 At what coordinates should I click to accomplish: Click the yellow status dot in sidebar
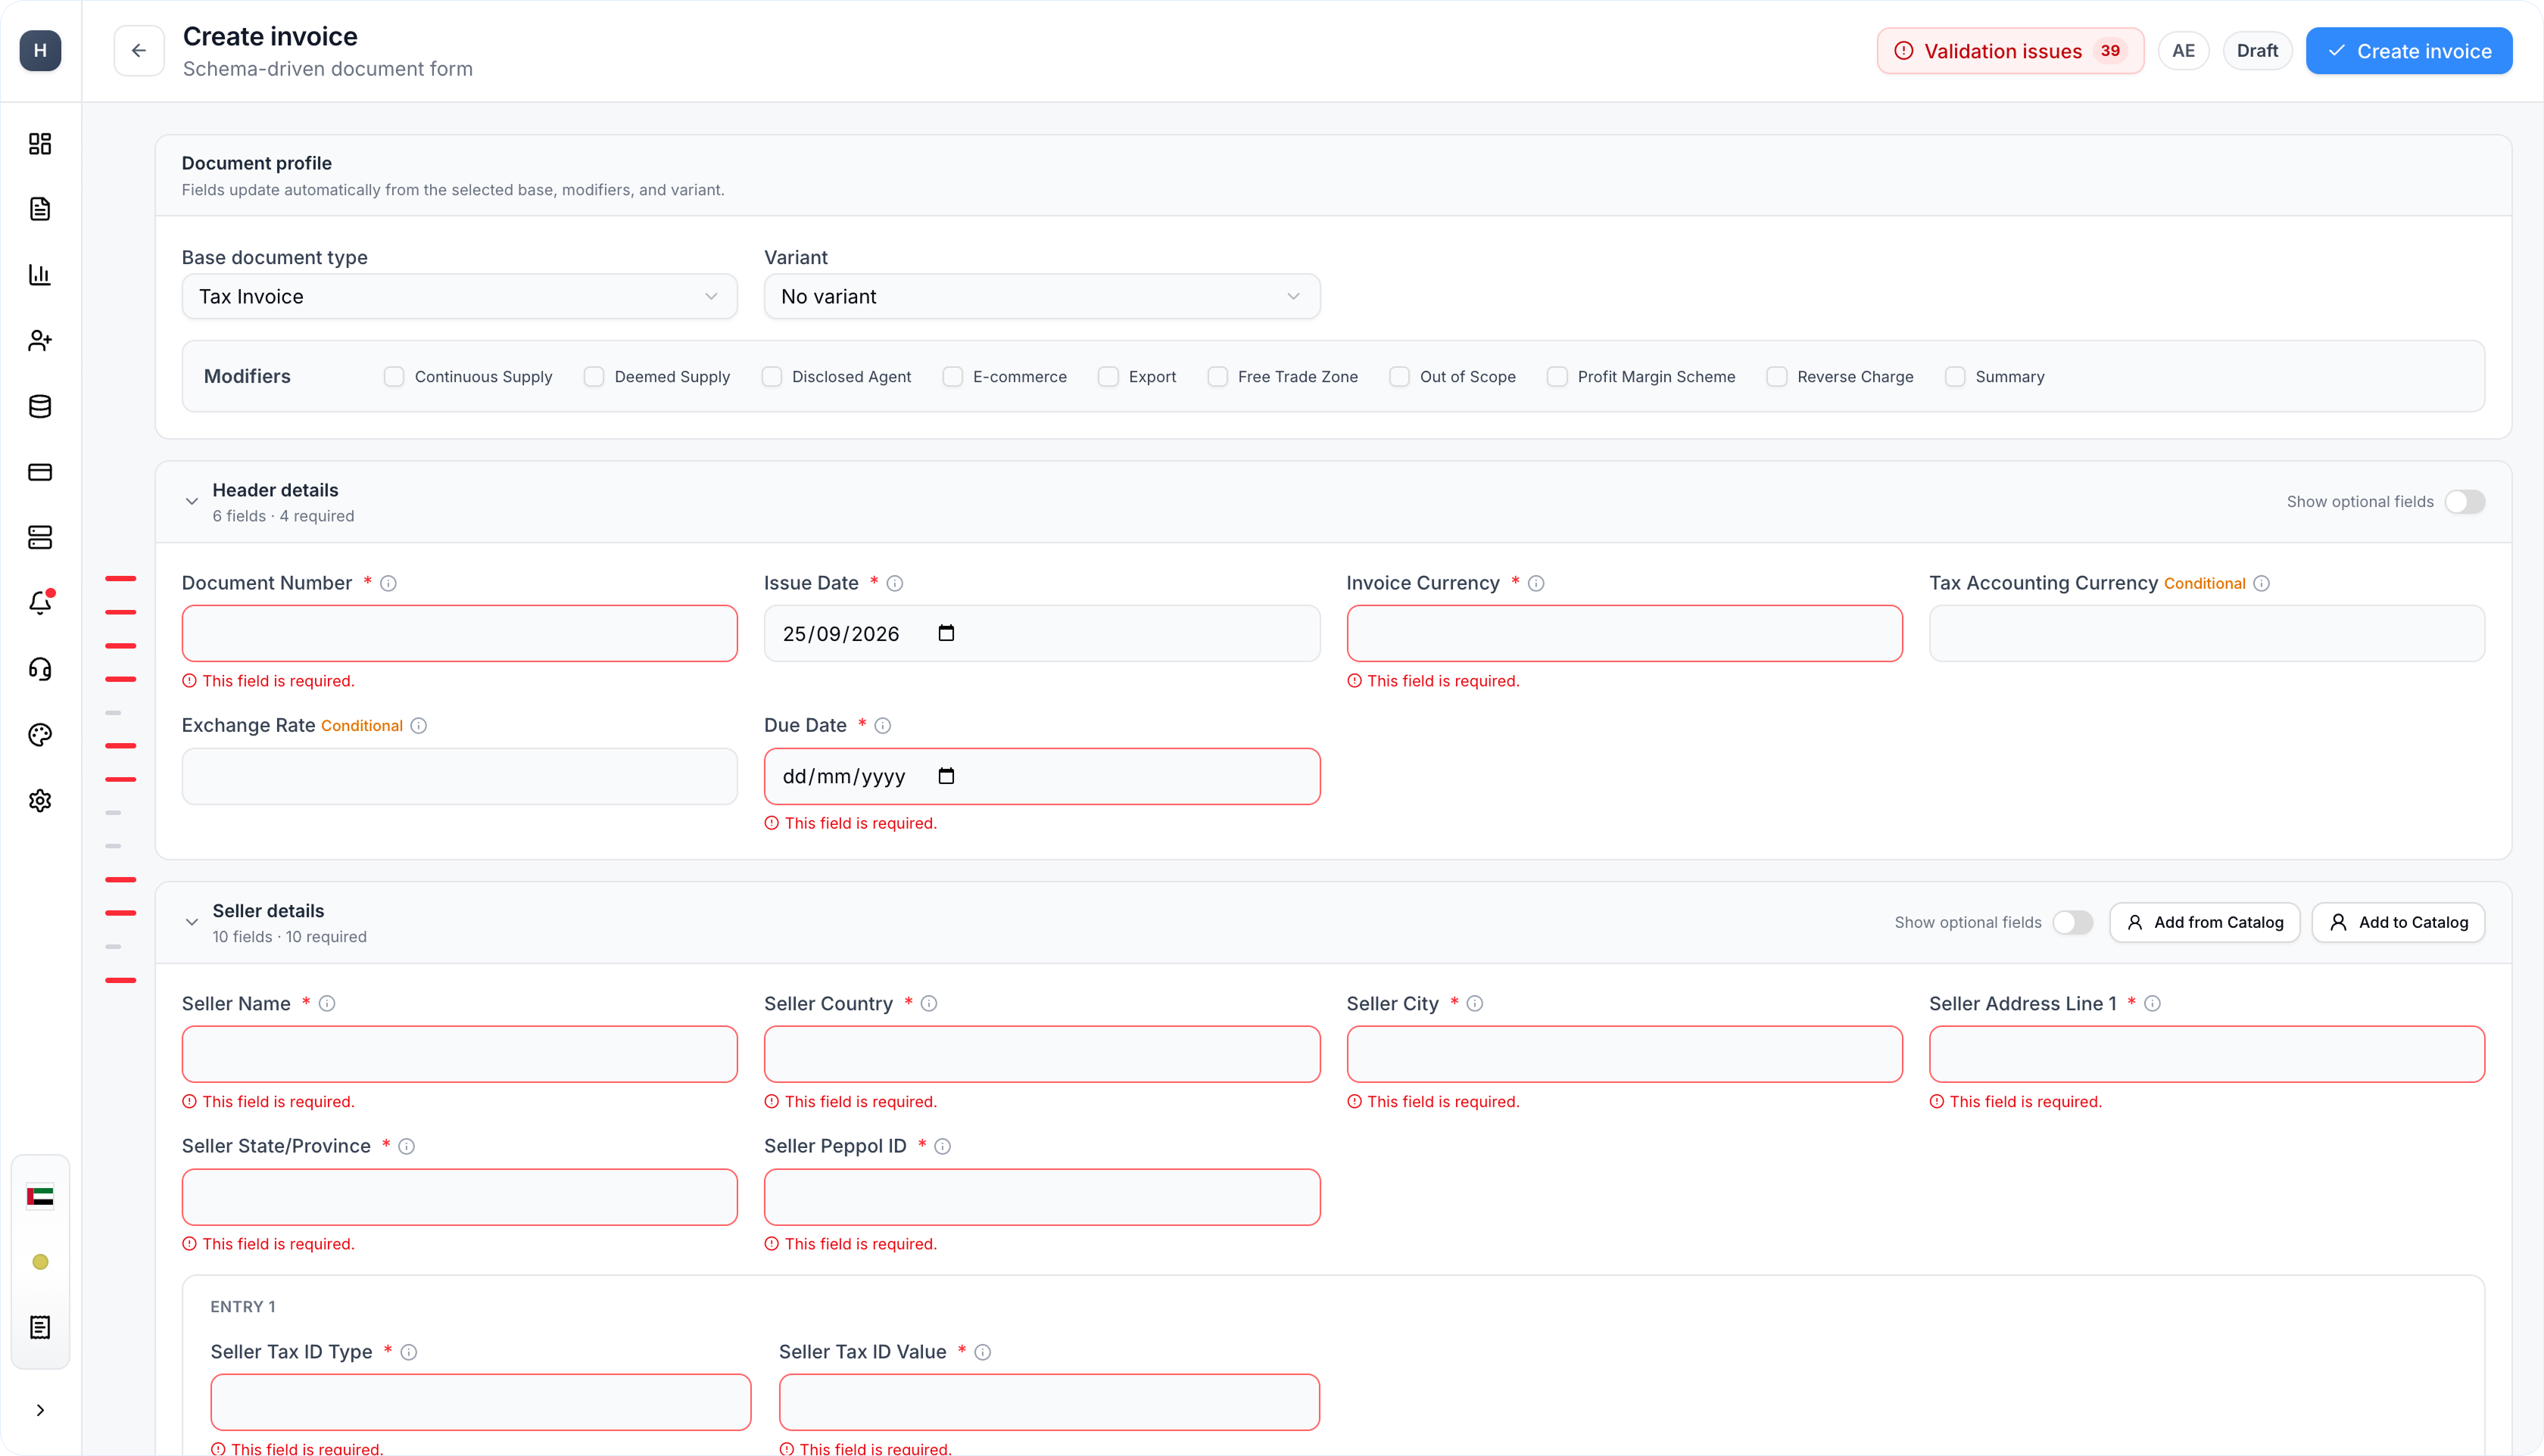click(40, 1262)
